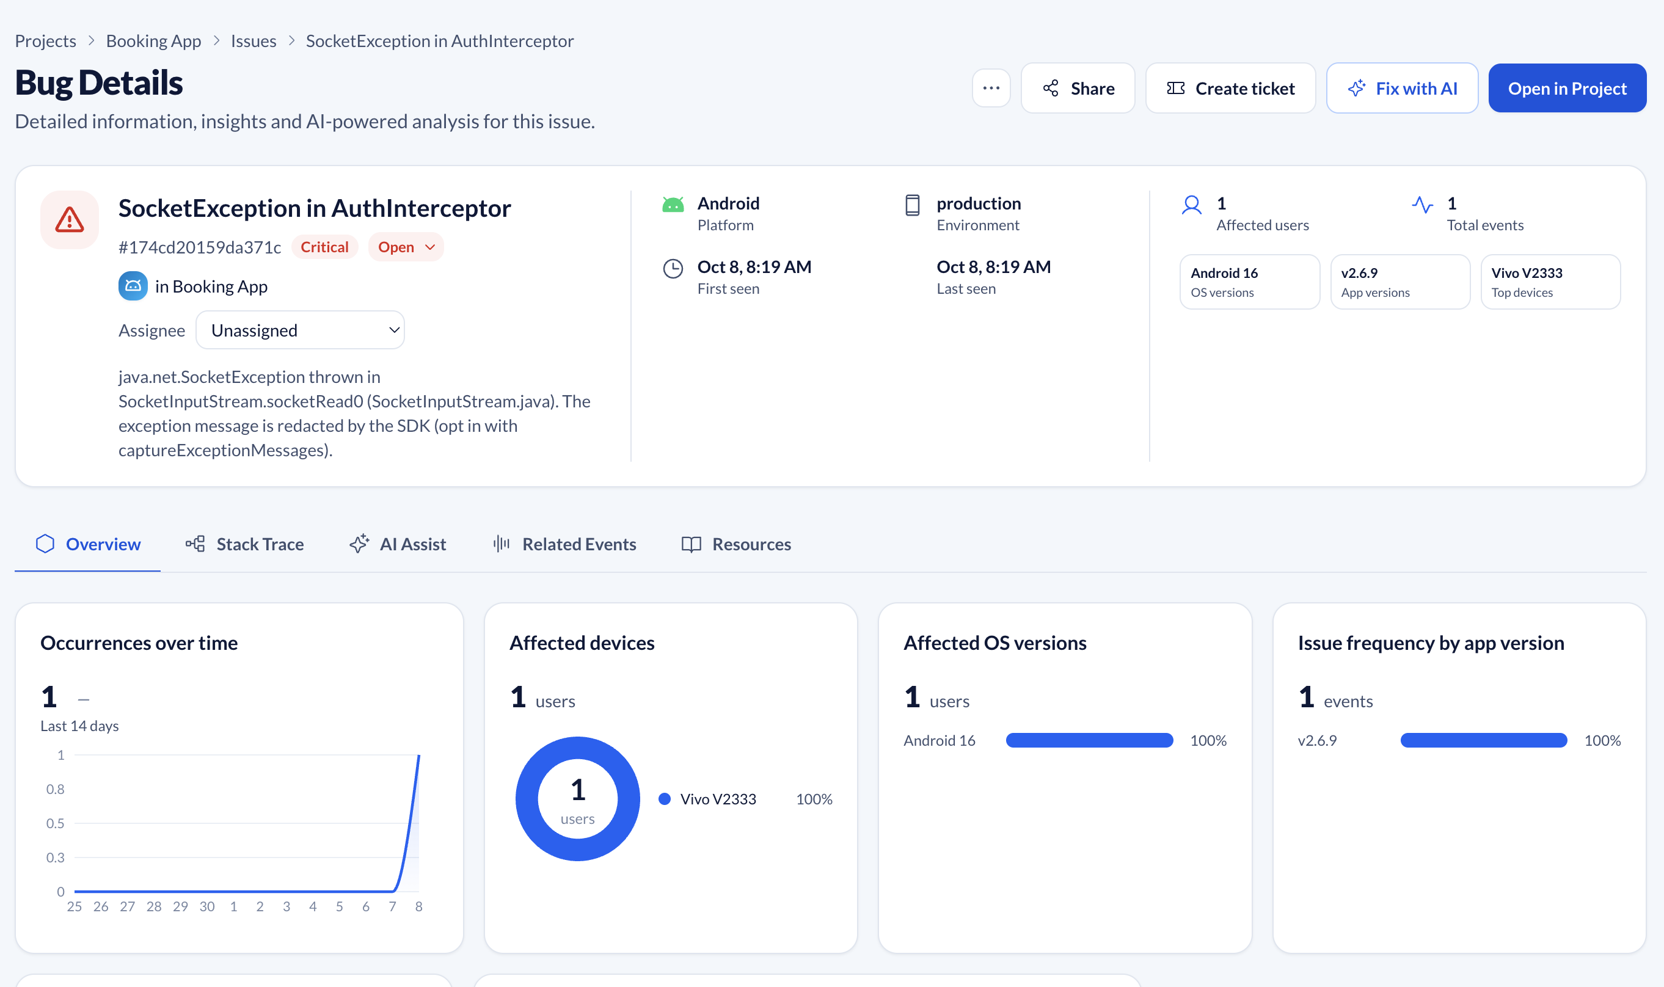Create ticket for this bug
The width and height of the screenshot is (1664, 987).
coord(1230,89)
